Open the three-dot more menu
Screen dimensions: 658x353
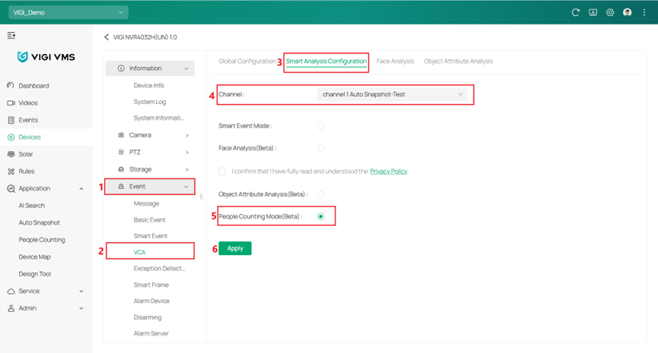644,13
